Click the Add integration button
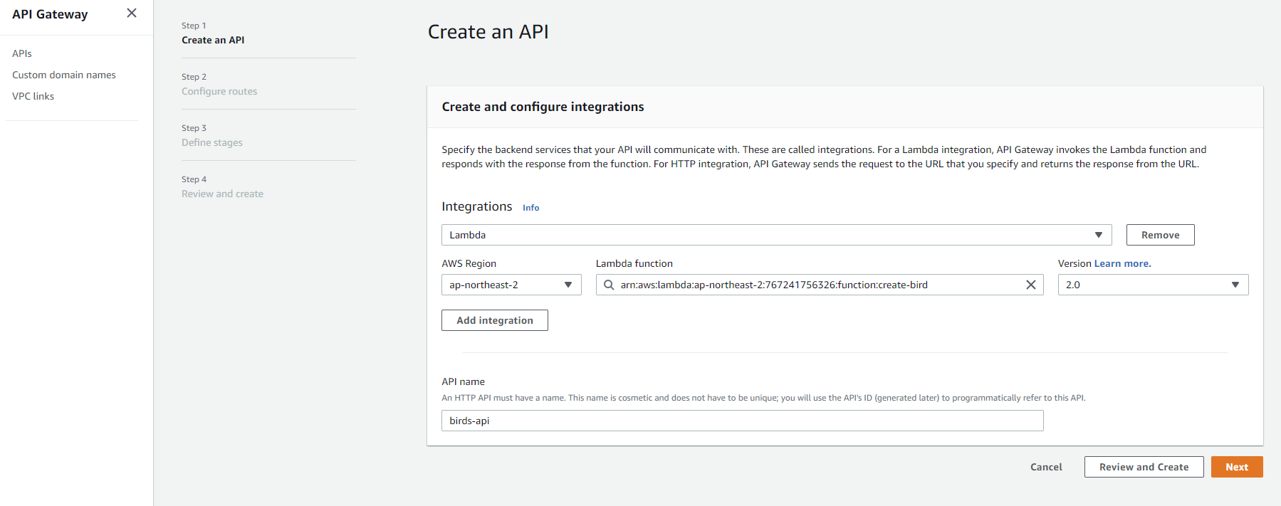 495,320
